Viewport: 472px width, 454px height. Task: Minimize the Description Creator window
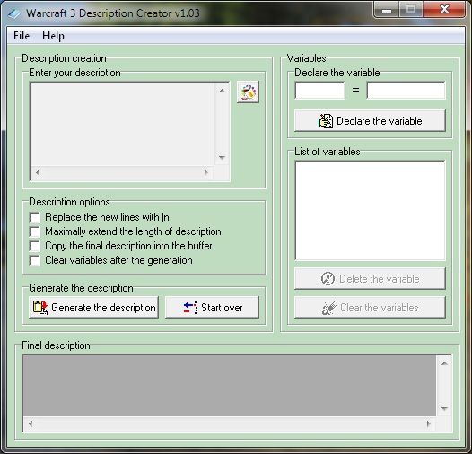tap(386, 10)
